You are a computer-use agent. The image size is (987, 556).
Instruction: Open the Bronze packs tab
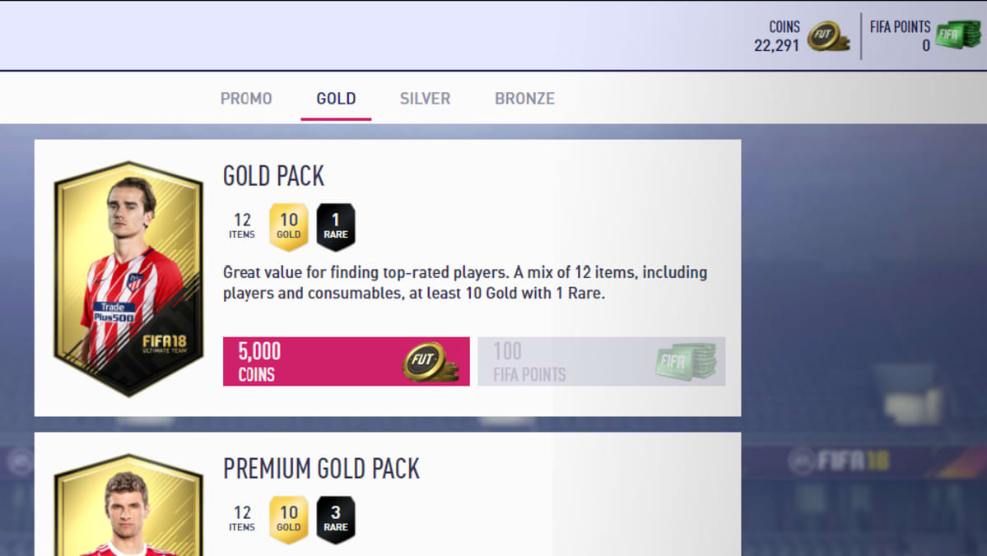[524, 99]
